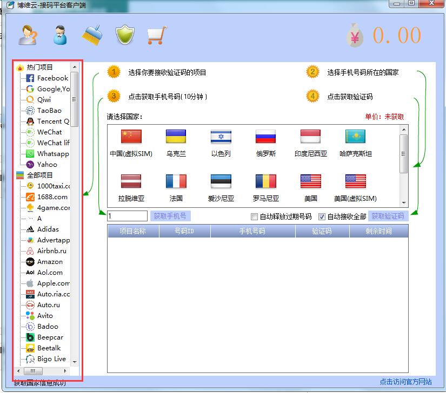Image resolution: width=446 pixels, height=393 pixels.
Task: Click the yuan money bag icon
Action: pyautogui.click(x=355, y=35)
